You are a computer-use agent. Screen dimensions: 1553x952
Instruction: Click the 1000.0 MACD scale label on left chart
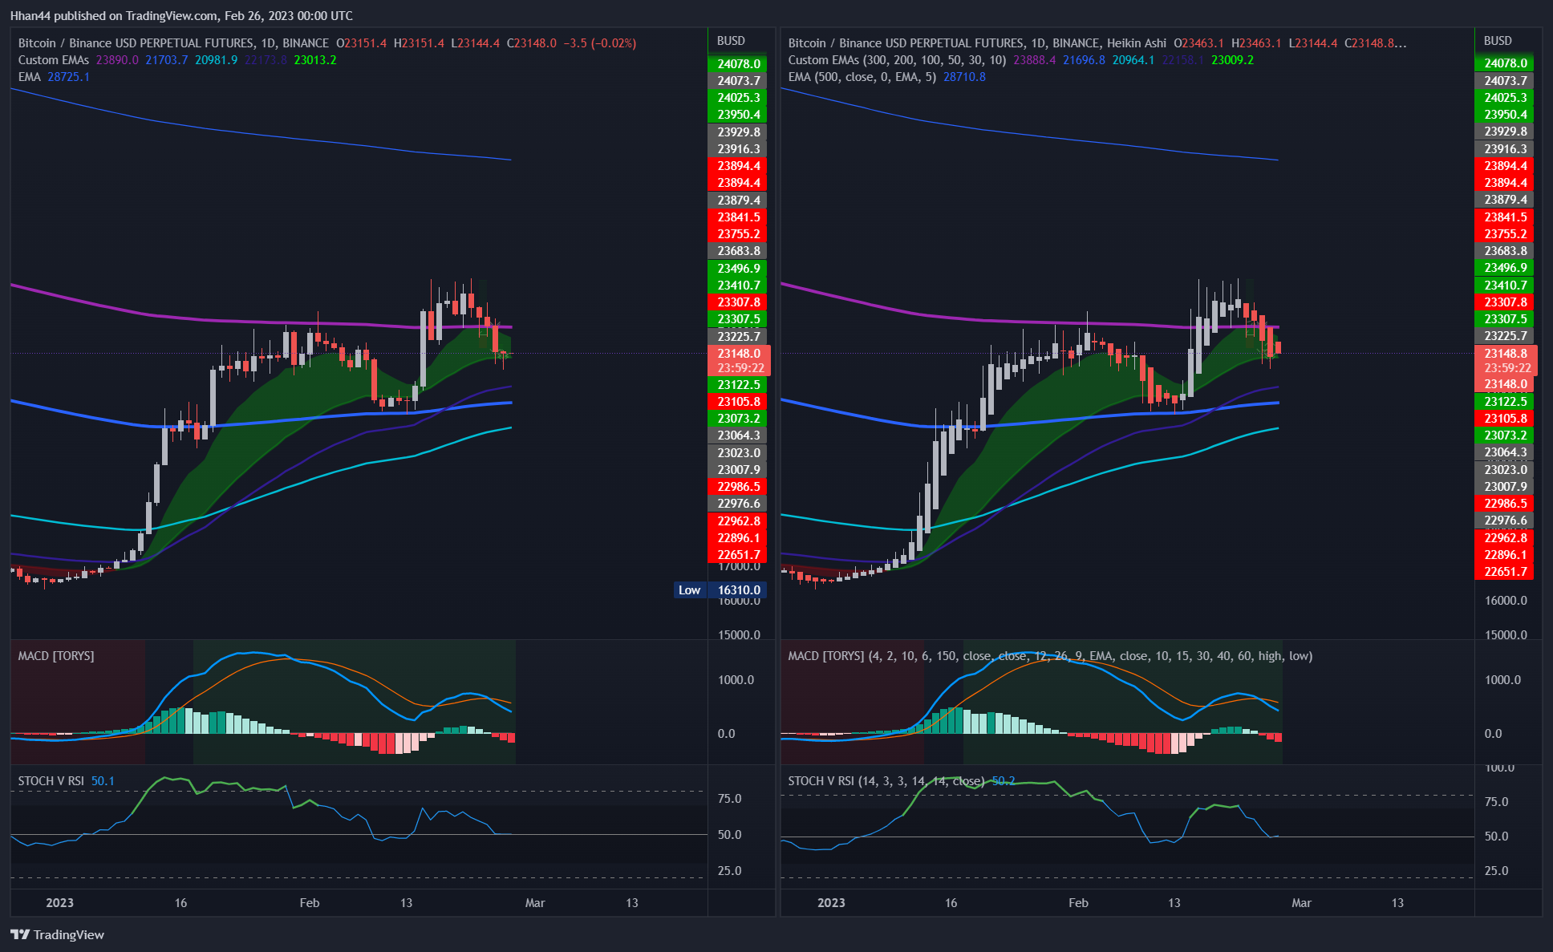point(736,680)
